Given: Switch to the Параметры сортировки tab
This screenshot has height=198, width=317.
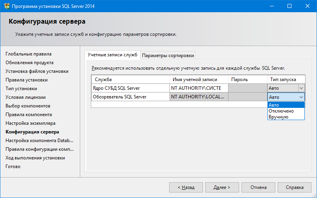Looking at the screenshot, I should tap(168, 55).
